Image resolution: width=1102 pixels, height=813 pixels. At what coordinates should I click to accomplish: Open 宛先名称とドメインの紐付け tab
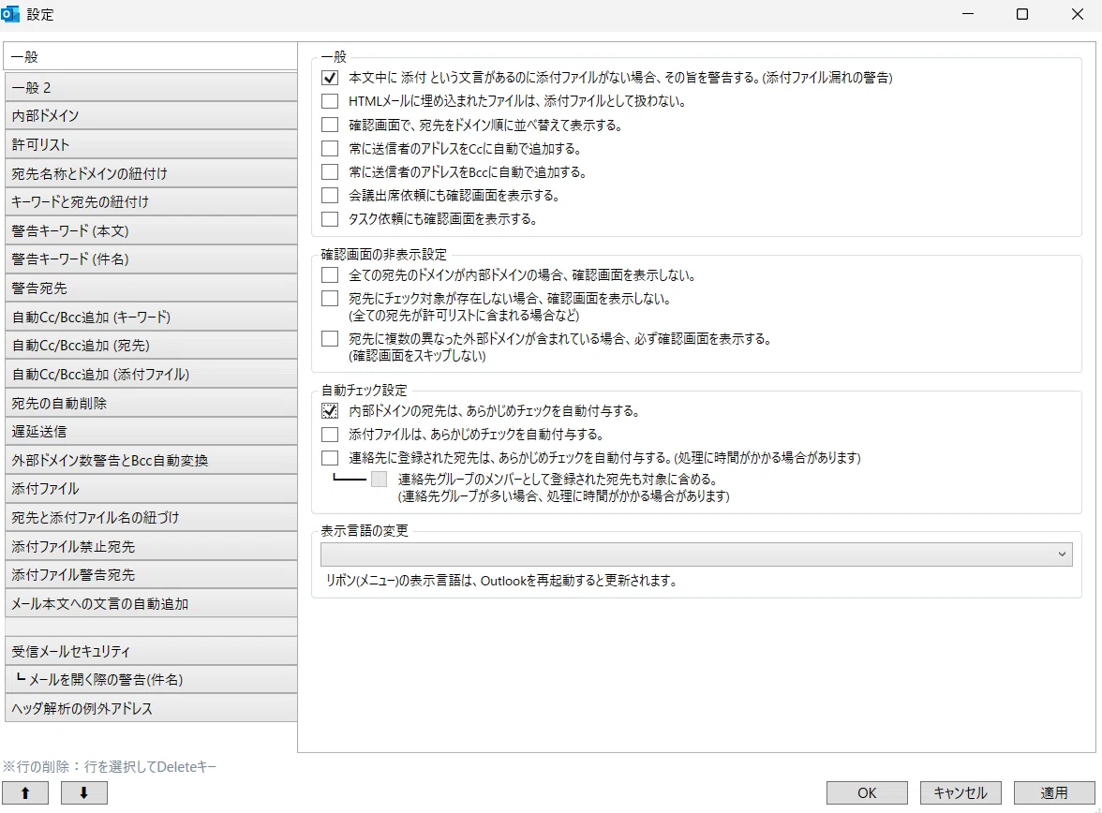pyautogui.click(x=150, y=173)
